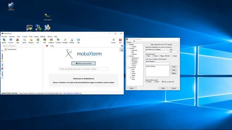Open the View toolbar icon
The height and width of the screenshot is (130, 232).
pos(38,41)
